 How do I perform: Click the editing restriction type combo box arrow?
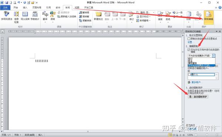[x=213, y=56]
